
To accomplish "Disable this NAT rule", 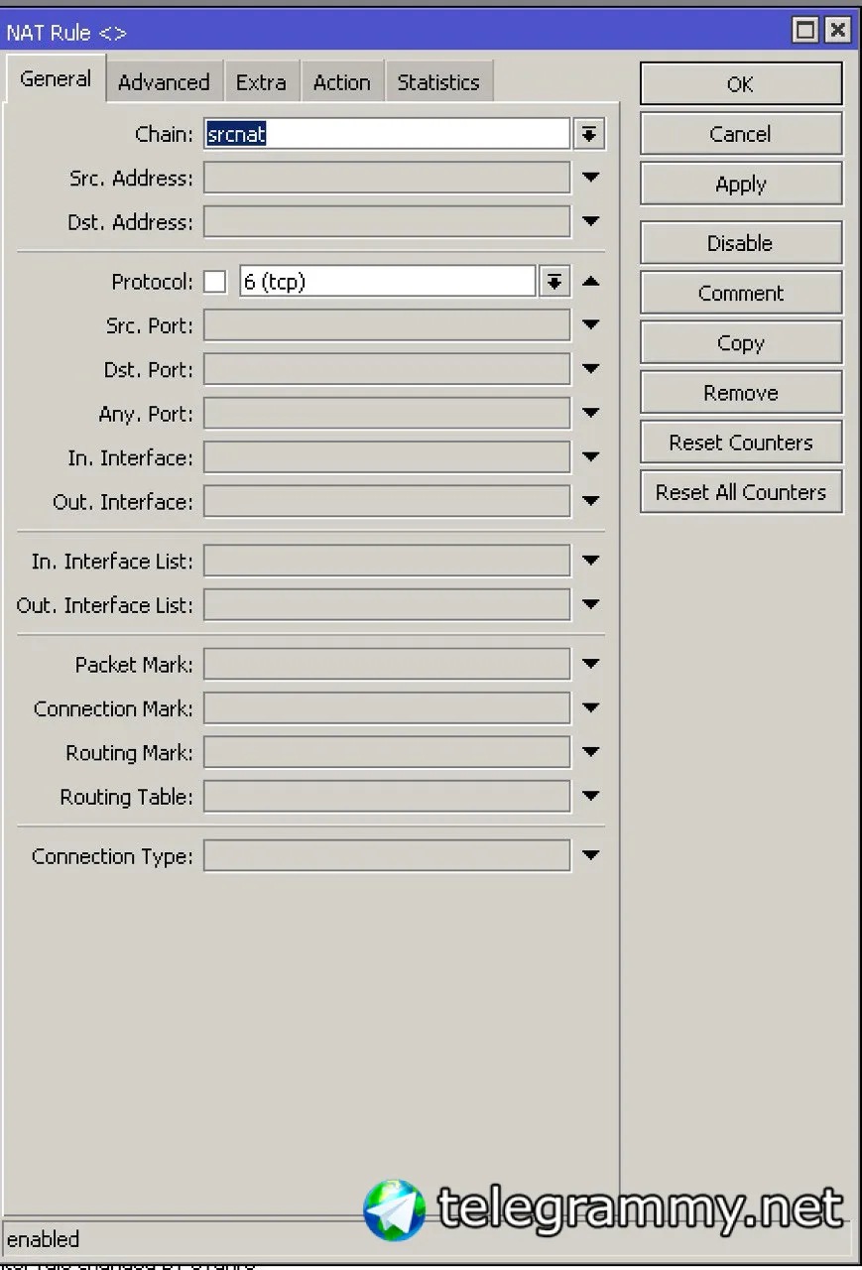I will click(x=741, y=243).
